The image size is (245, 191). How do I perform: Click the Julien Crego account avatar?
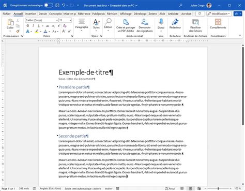(x=209, y=5)
